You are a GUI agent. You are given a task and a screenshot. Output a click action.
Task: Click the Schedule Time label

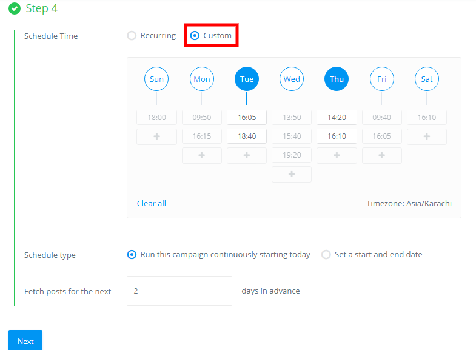tap(51, 36)
